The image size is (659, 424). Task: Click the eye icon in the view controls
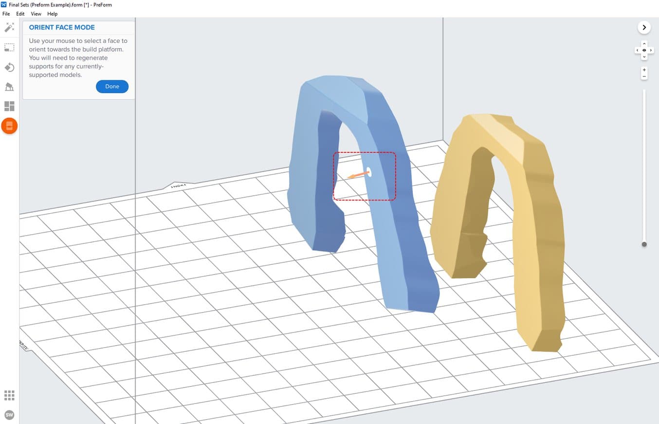click(644, 51)
